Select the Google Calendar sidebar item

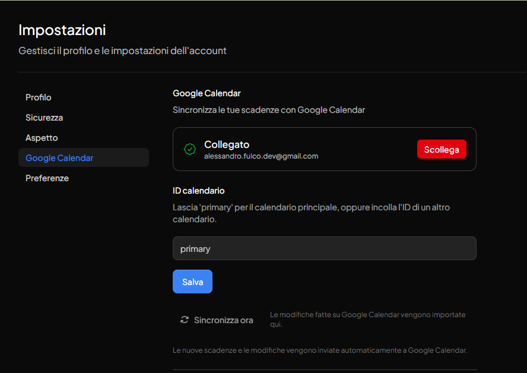coord(83,157)
